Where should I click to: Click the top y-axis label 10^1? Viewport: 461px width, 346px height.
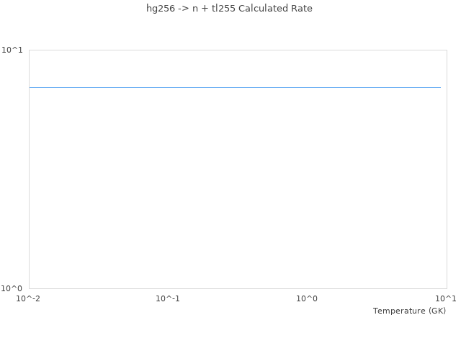(12, 50)
